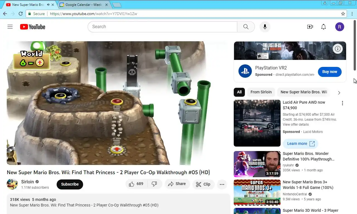Click the page vertical scrollbar thumb

point(355,45)
